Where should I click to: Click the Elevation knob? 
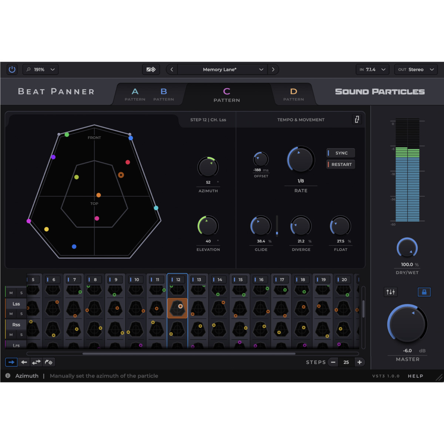(208, 226)
